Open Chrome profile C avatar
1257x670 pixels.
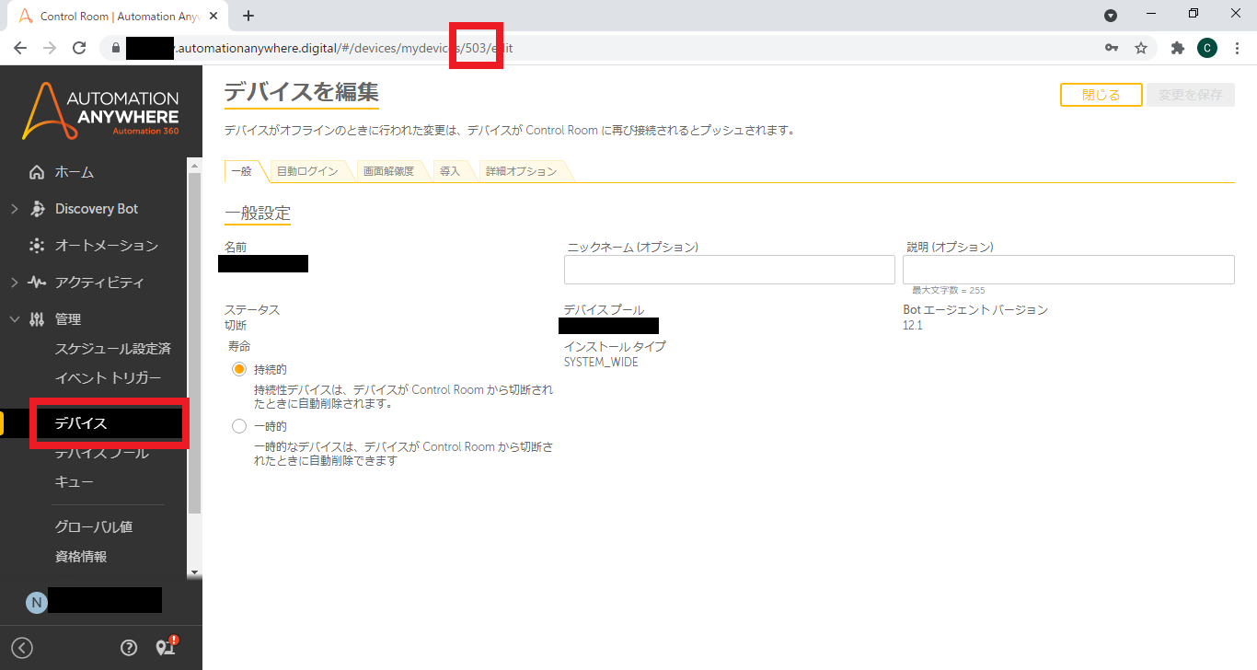[1207, 48]
